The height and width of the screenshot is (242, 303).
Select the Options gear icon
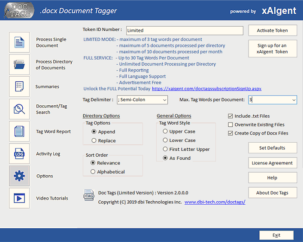click(19, 176)
